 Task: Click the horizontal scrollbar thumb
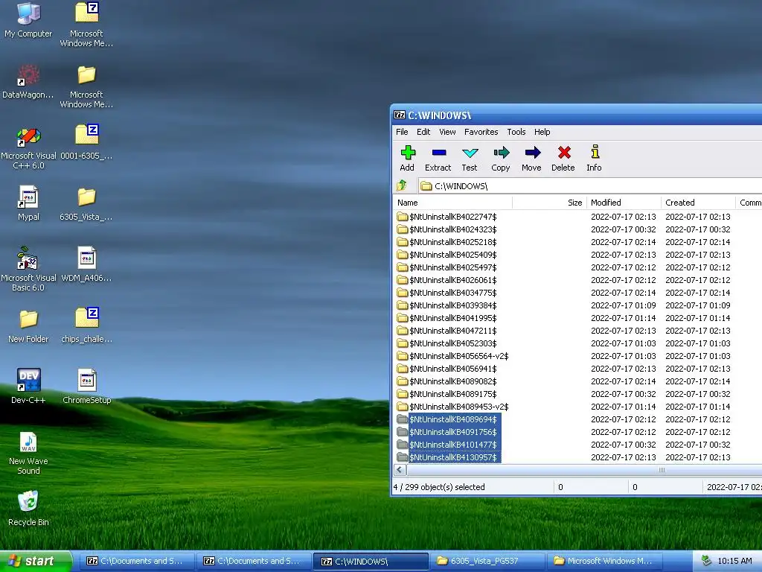click(584, 470)
